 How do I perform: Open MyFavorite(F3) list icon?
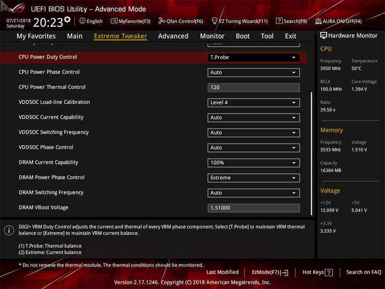click(x=114, y=21)
